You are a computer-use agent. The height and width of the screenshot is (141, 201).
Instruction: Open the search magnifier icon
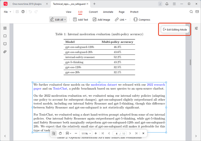tap(191, 12)
